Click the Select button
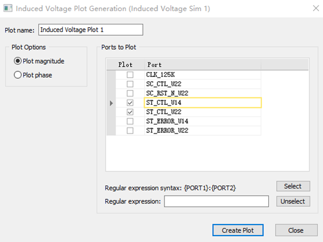Screen dimensions: 323x242 coord(293,186)
